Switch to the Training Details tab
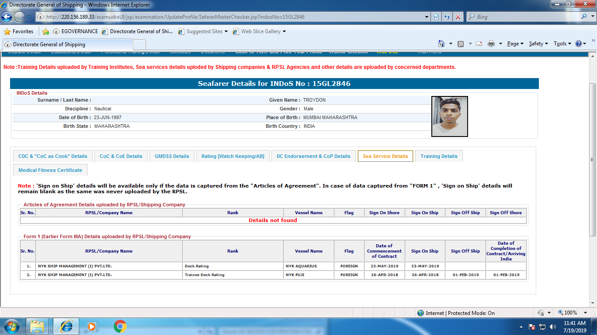 [x=438, y=156]
